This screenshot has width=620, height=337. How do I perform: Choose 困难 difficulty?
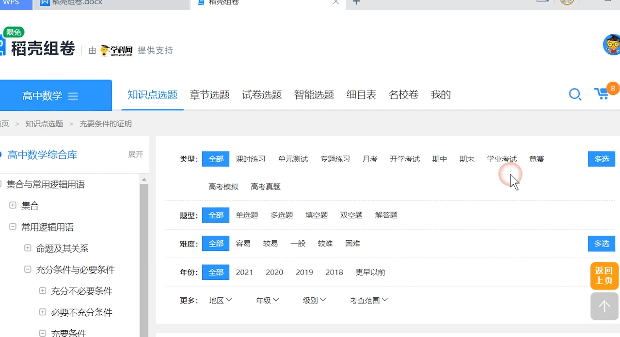[x=352, y=244]
